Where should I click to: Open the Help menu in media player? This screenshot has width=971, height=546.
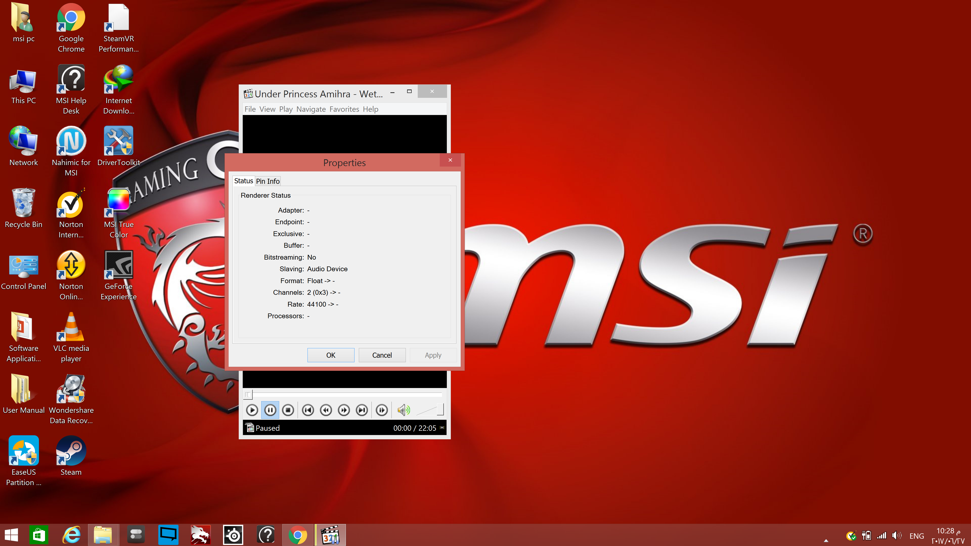370,109
